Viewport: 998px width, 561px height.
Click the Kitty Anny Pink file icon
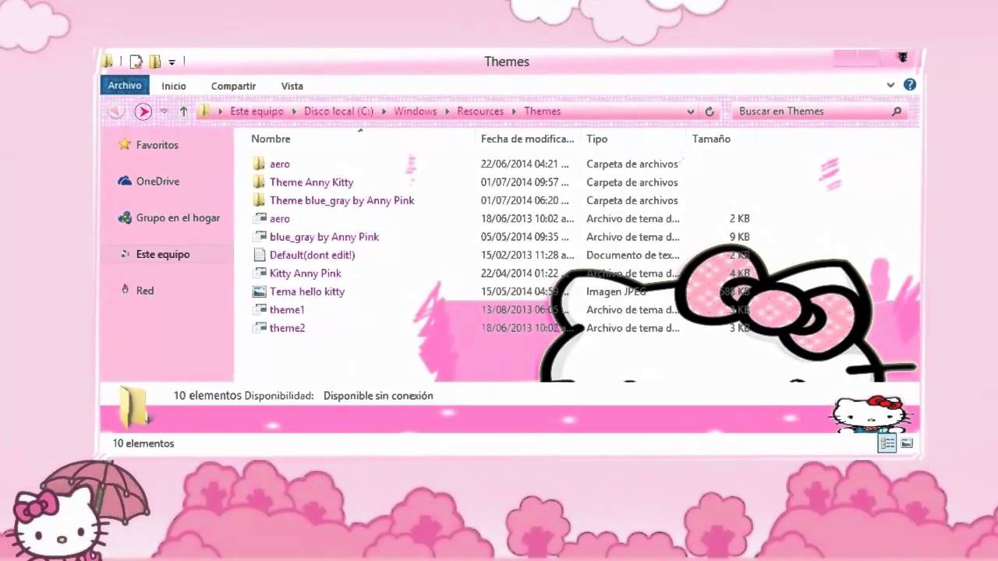click(x=259, y=273)
